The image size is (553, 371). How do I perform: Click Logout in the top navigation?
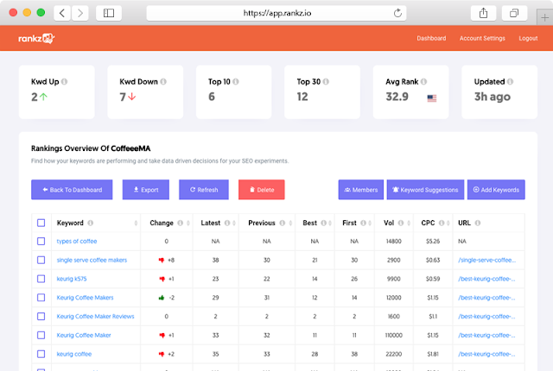pyautogui.click(x=528, y=38)
